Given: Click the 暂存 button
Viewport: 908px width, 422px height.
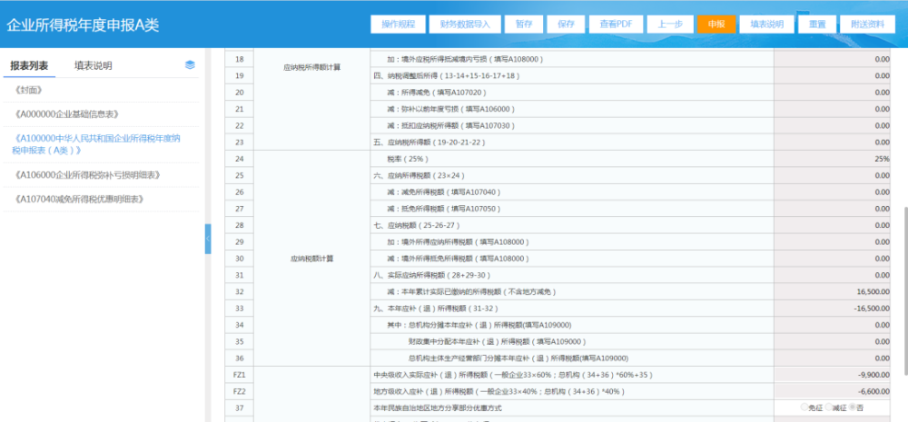Looking at the screenshot, I should [524, 25].
